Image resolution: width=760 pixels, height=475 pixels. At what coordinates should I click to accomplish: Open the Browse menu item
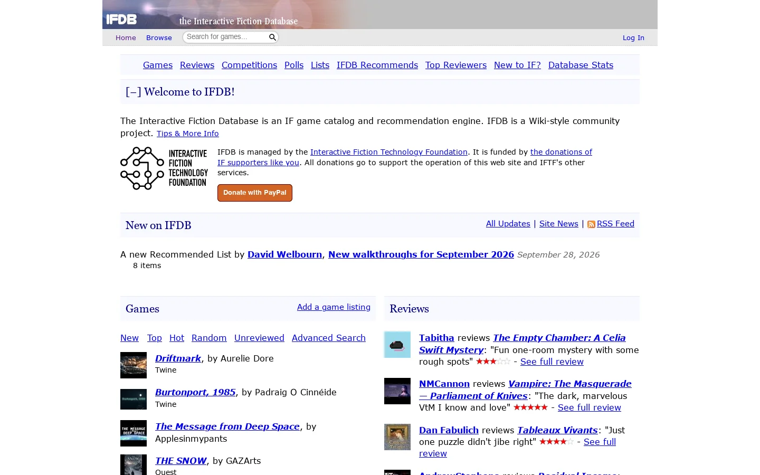pos(159,37)
